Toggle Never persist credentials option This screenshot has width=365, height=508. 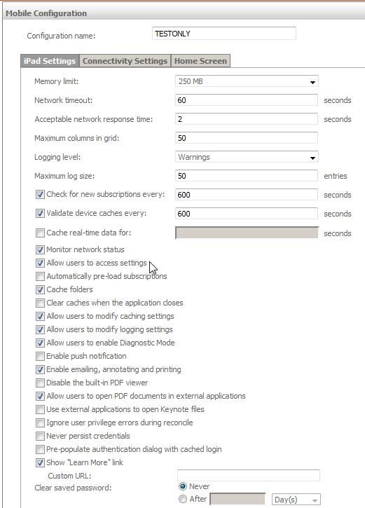tap(40, 436)
